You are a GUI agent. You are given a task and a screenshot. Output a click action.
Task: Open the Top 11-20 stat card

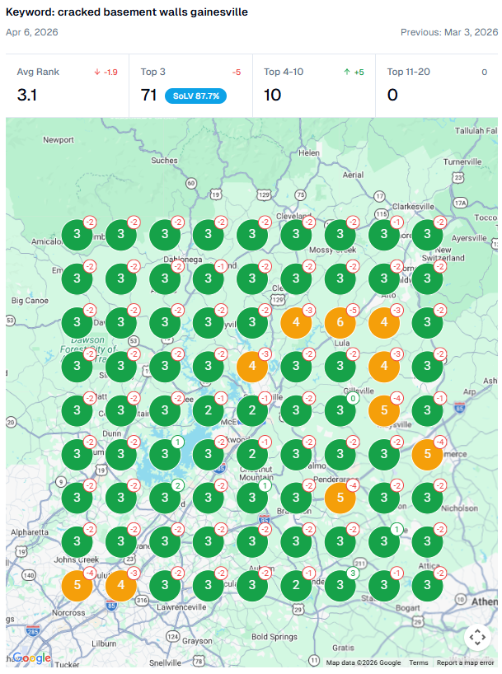pyautogui.click(x=437, y=86)
